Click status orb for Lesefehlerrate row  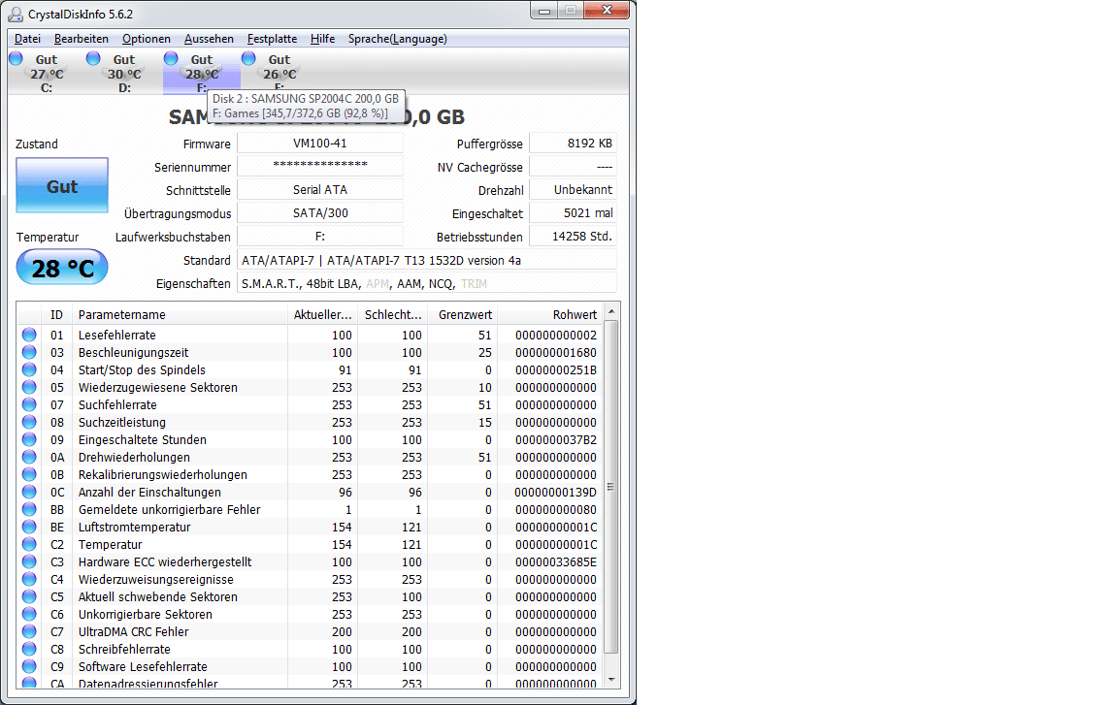(29, 335)
